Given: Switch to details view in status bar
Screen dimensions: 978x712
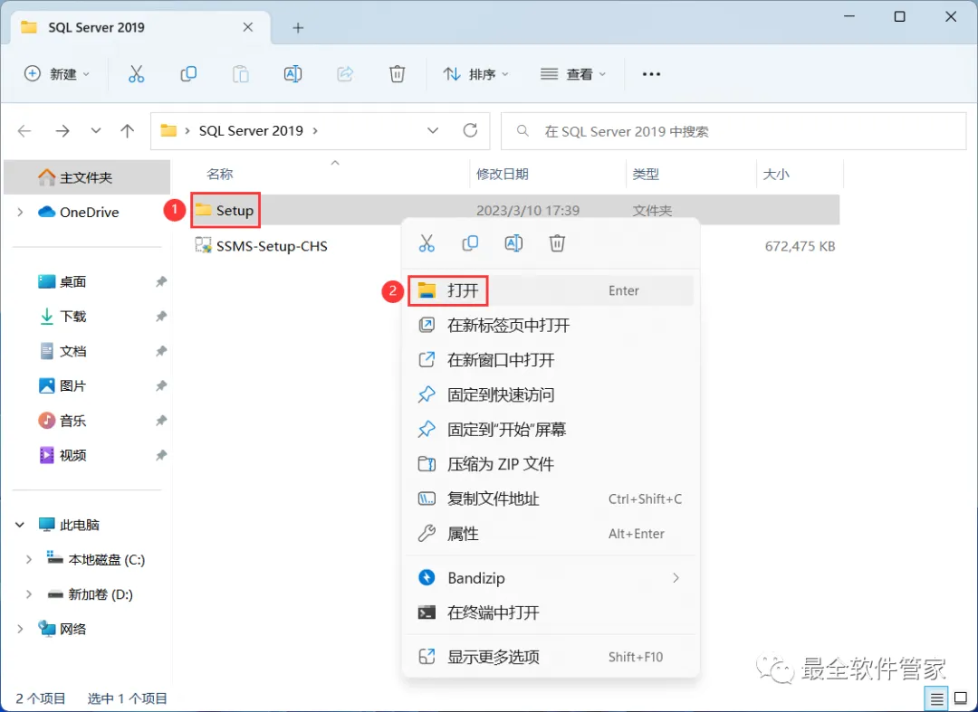Looking at the screenshot, I should click(937, 699).
